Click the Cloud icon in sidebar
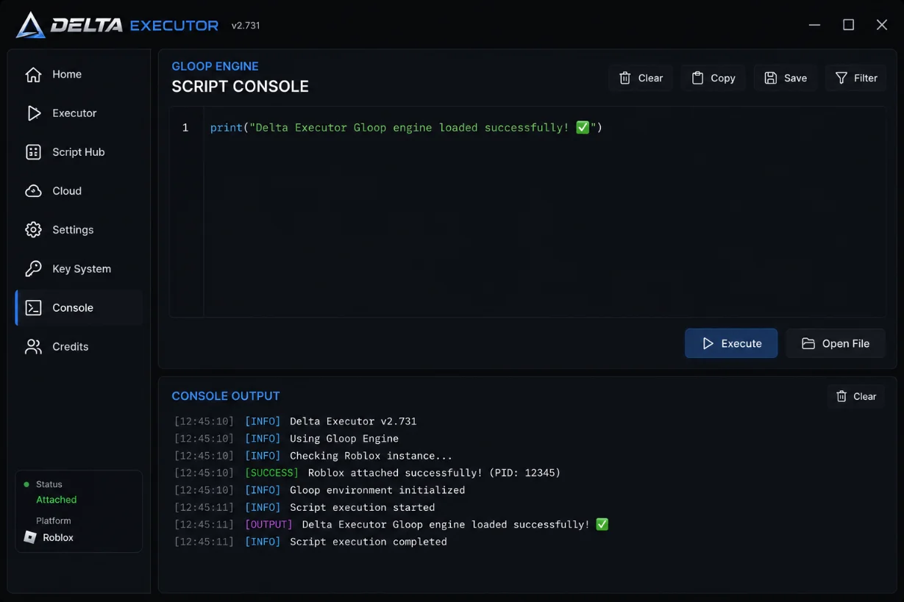The width and height of the screenshot is (904, 602). [x=33, y=191]
